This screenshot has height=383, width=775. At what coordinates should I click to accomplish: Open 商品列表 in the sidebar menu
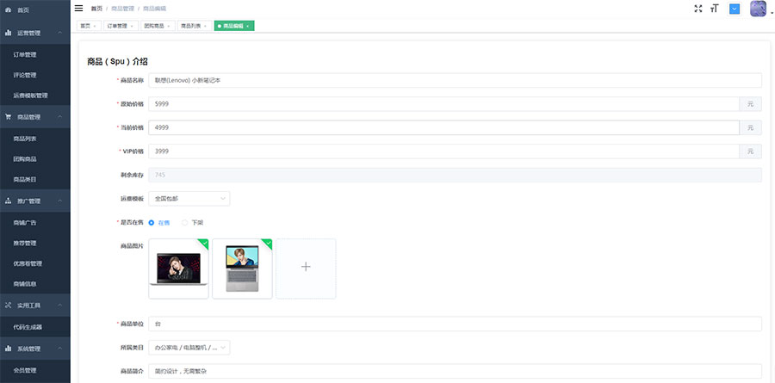click(x=35, y=139)
